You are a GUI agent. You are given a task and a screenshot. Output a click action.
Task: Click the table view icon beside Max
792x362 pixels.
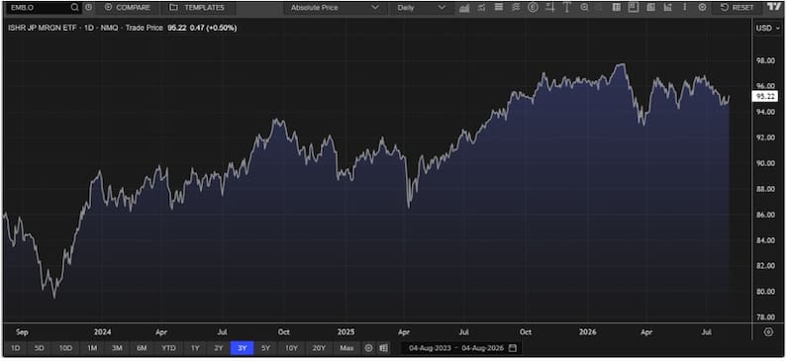click(x=383, y=348)
